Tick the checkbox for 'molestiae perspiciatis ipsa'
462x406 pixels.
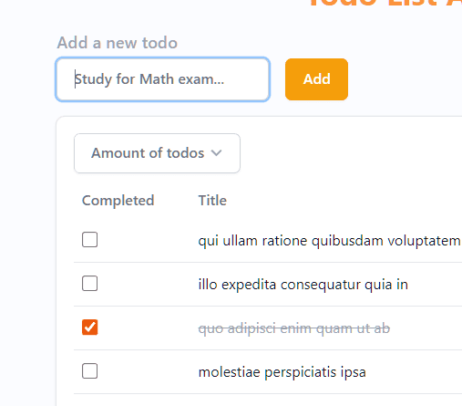[90, 371]
